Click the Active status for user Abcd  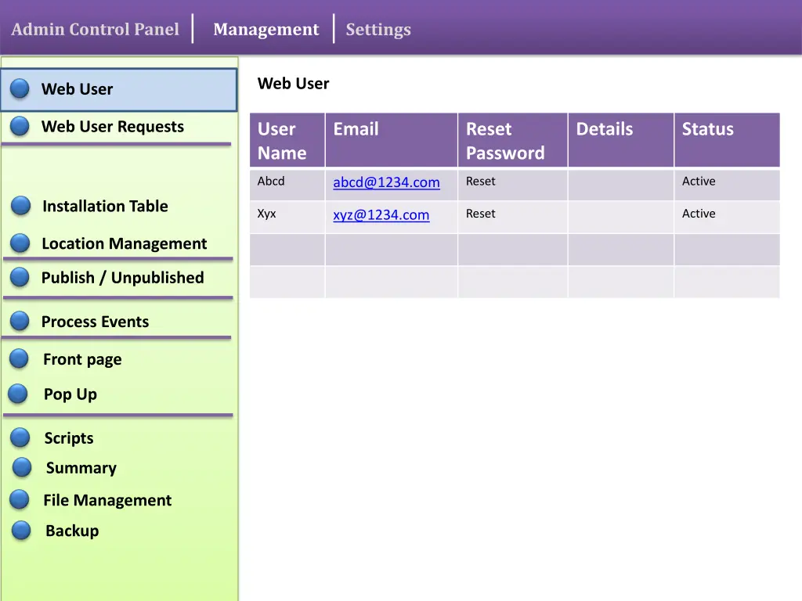[698, 182]
